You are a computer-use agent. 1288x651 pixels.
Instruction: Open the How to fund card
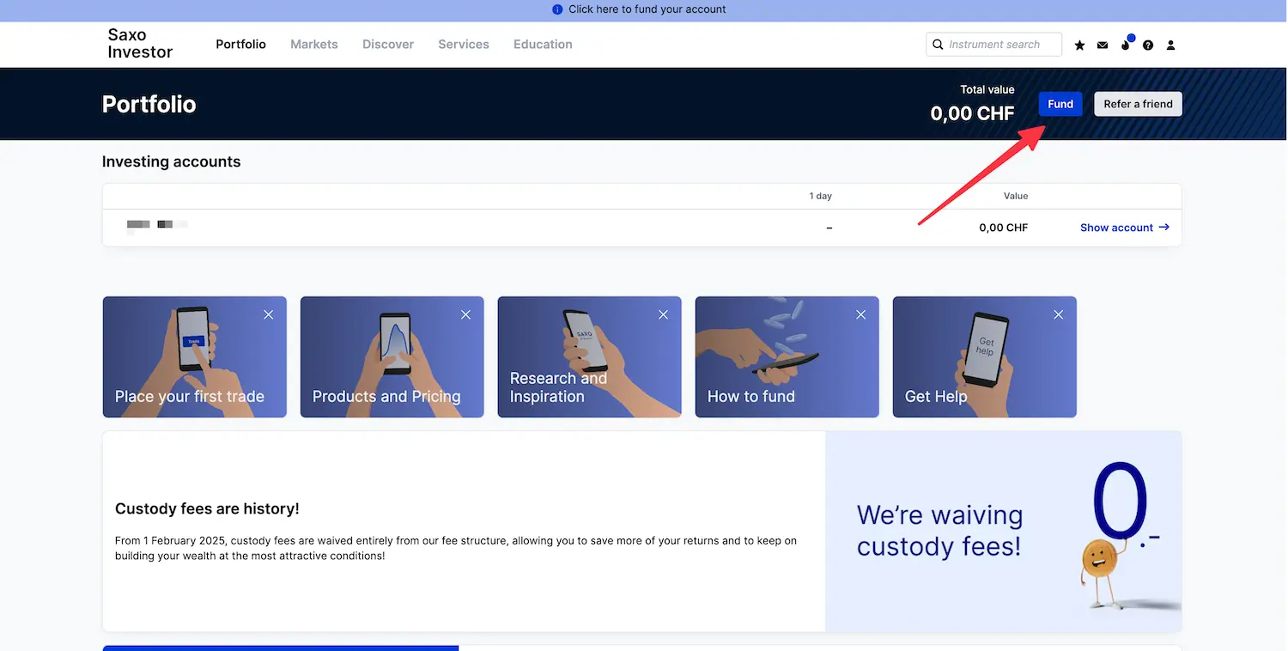787,357
